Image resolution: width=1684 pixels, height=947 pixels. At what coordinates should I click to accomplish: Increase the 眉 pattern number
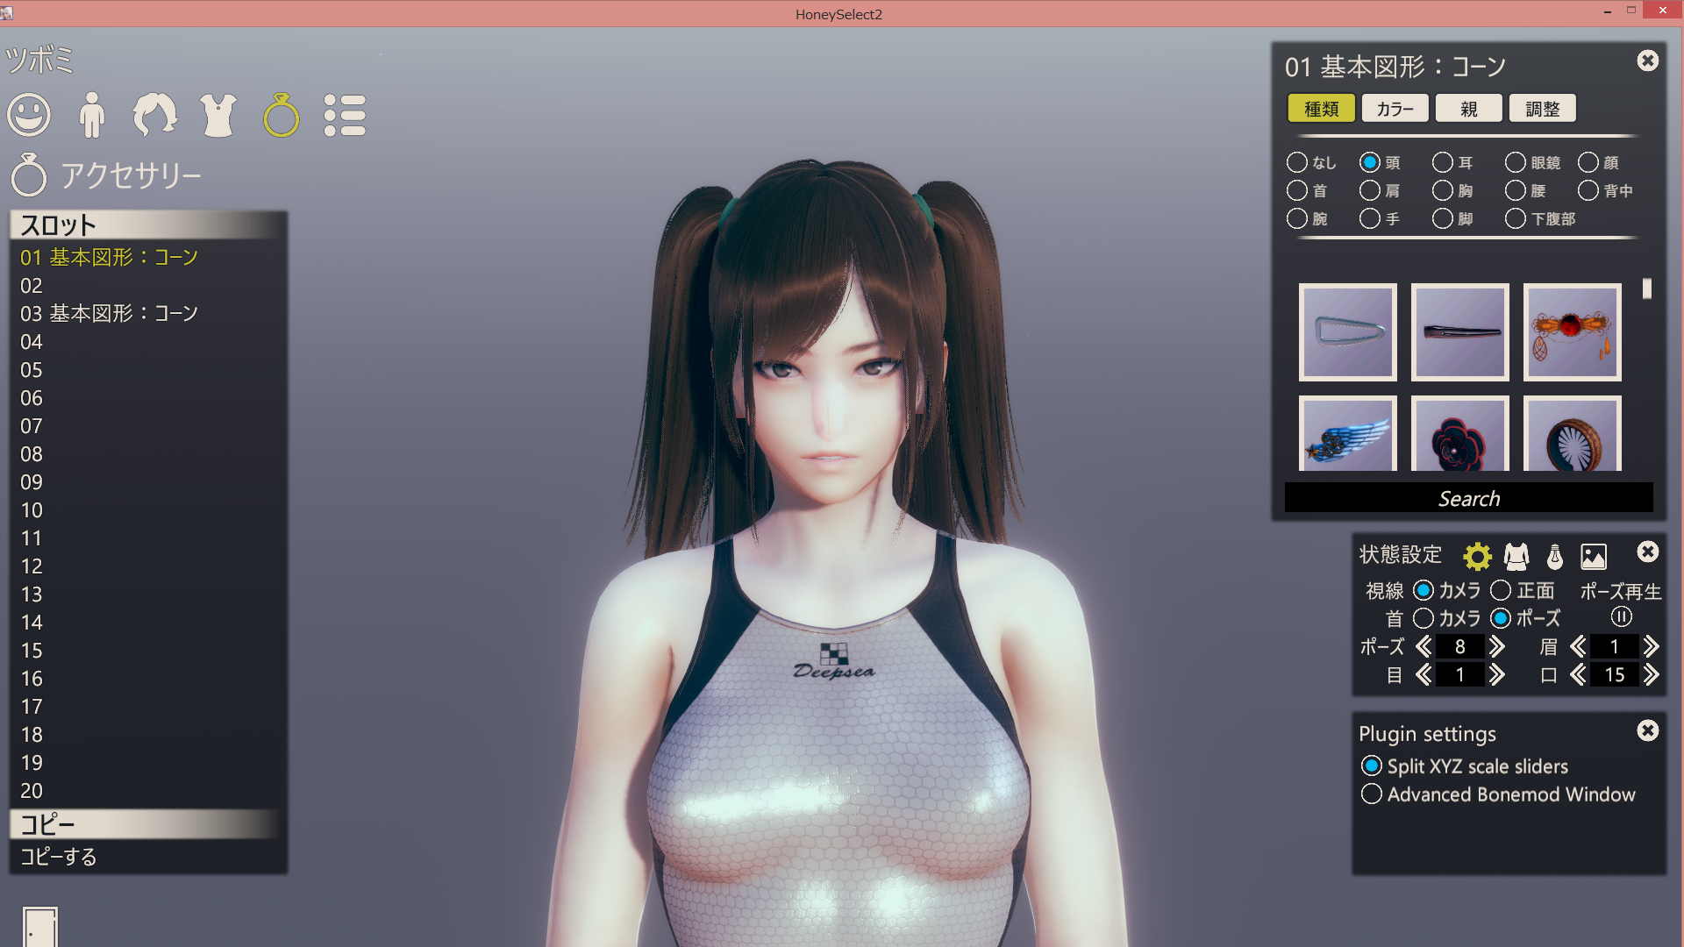click(1652, 646)
